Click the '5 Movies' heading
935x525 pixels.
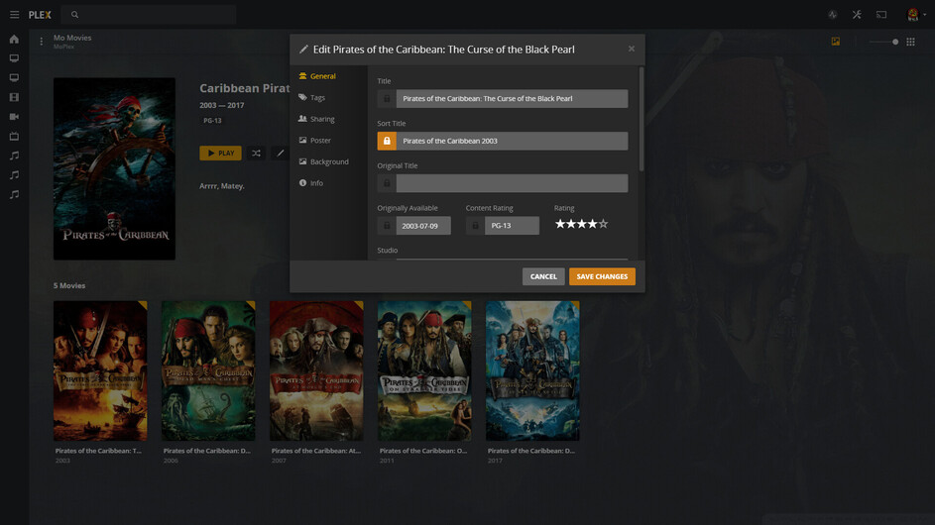point(69,286)
